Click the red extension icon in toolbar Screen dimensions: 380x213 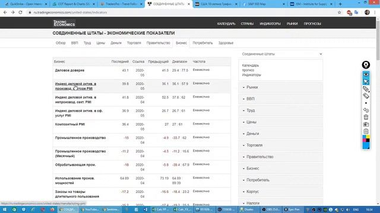point(349,12)
